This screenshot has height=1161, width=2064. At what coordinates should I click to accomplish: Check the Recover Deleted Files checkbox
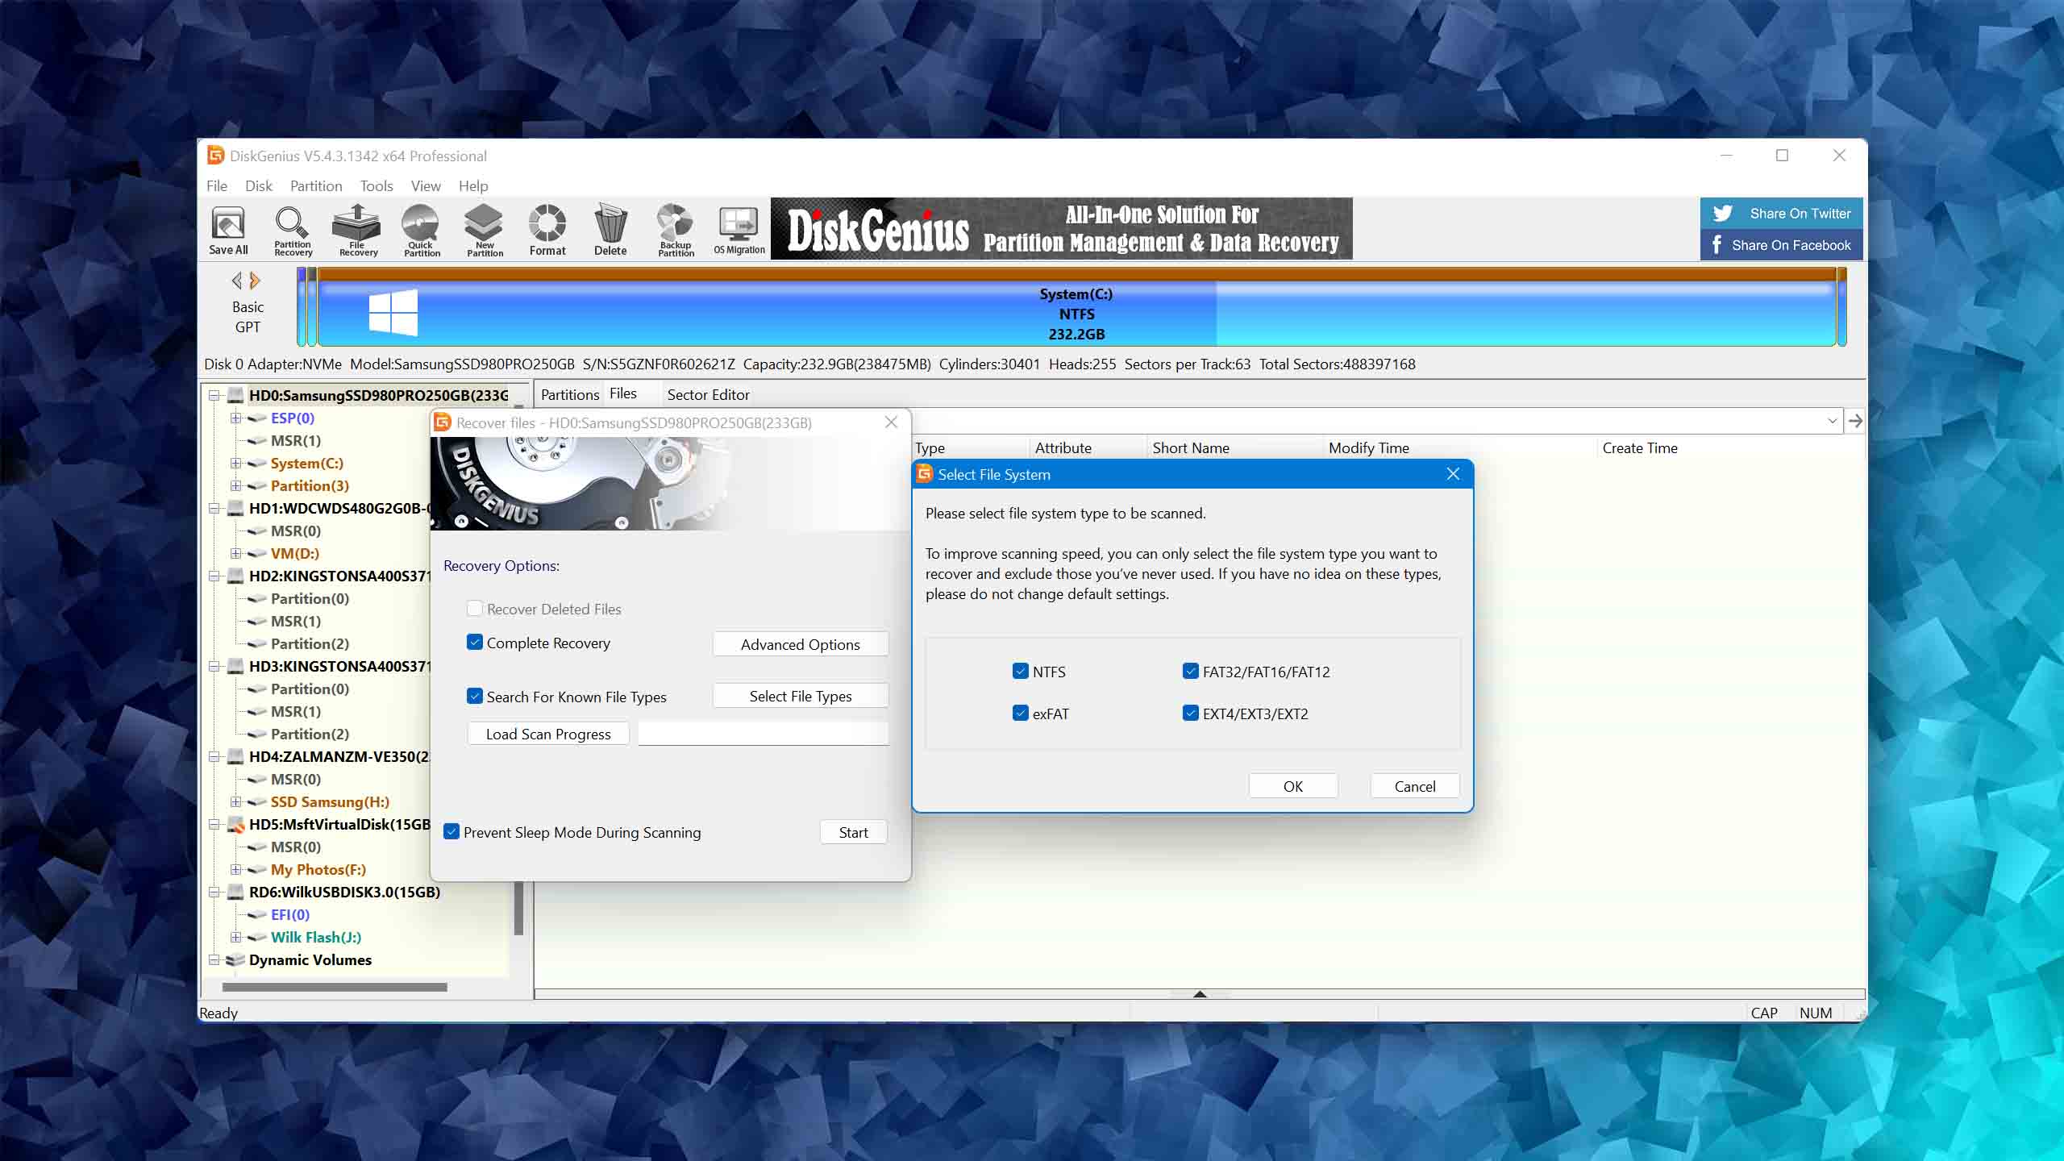475,609
